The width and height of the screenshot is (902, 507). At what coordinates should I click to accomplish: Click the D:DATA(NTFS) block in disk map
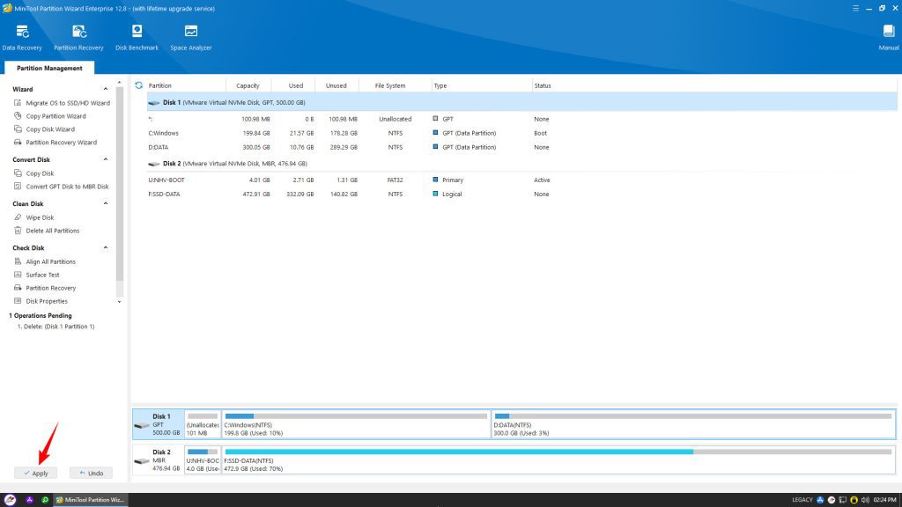point(693,424)
